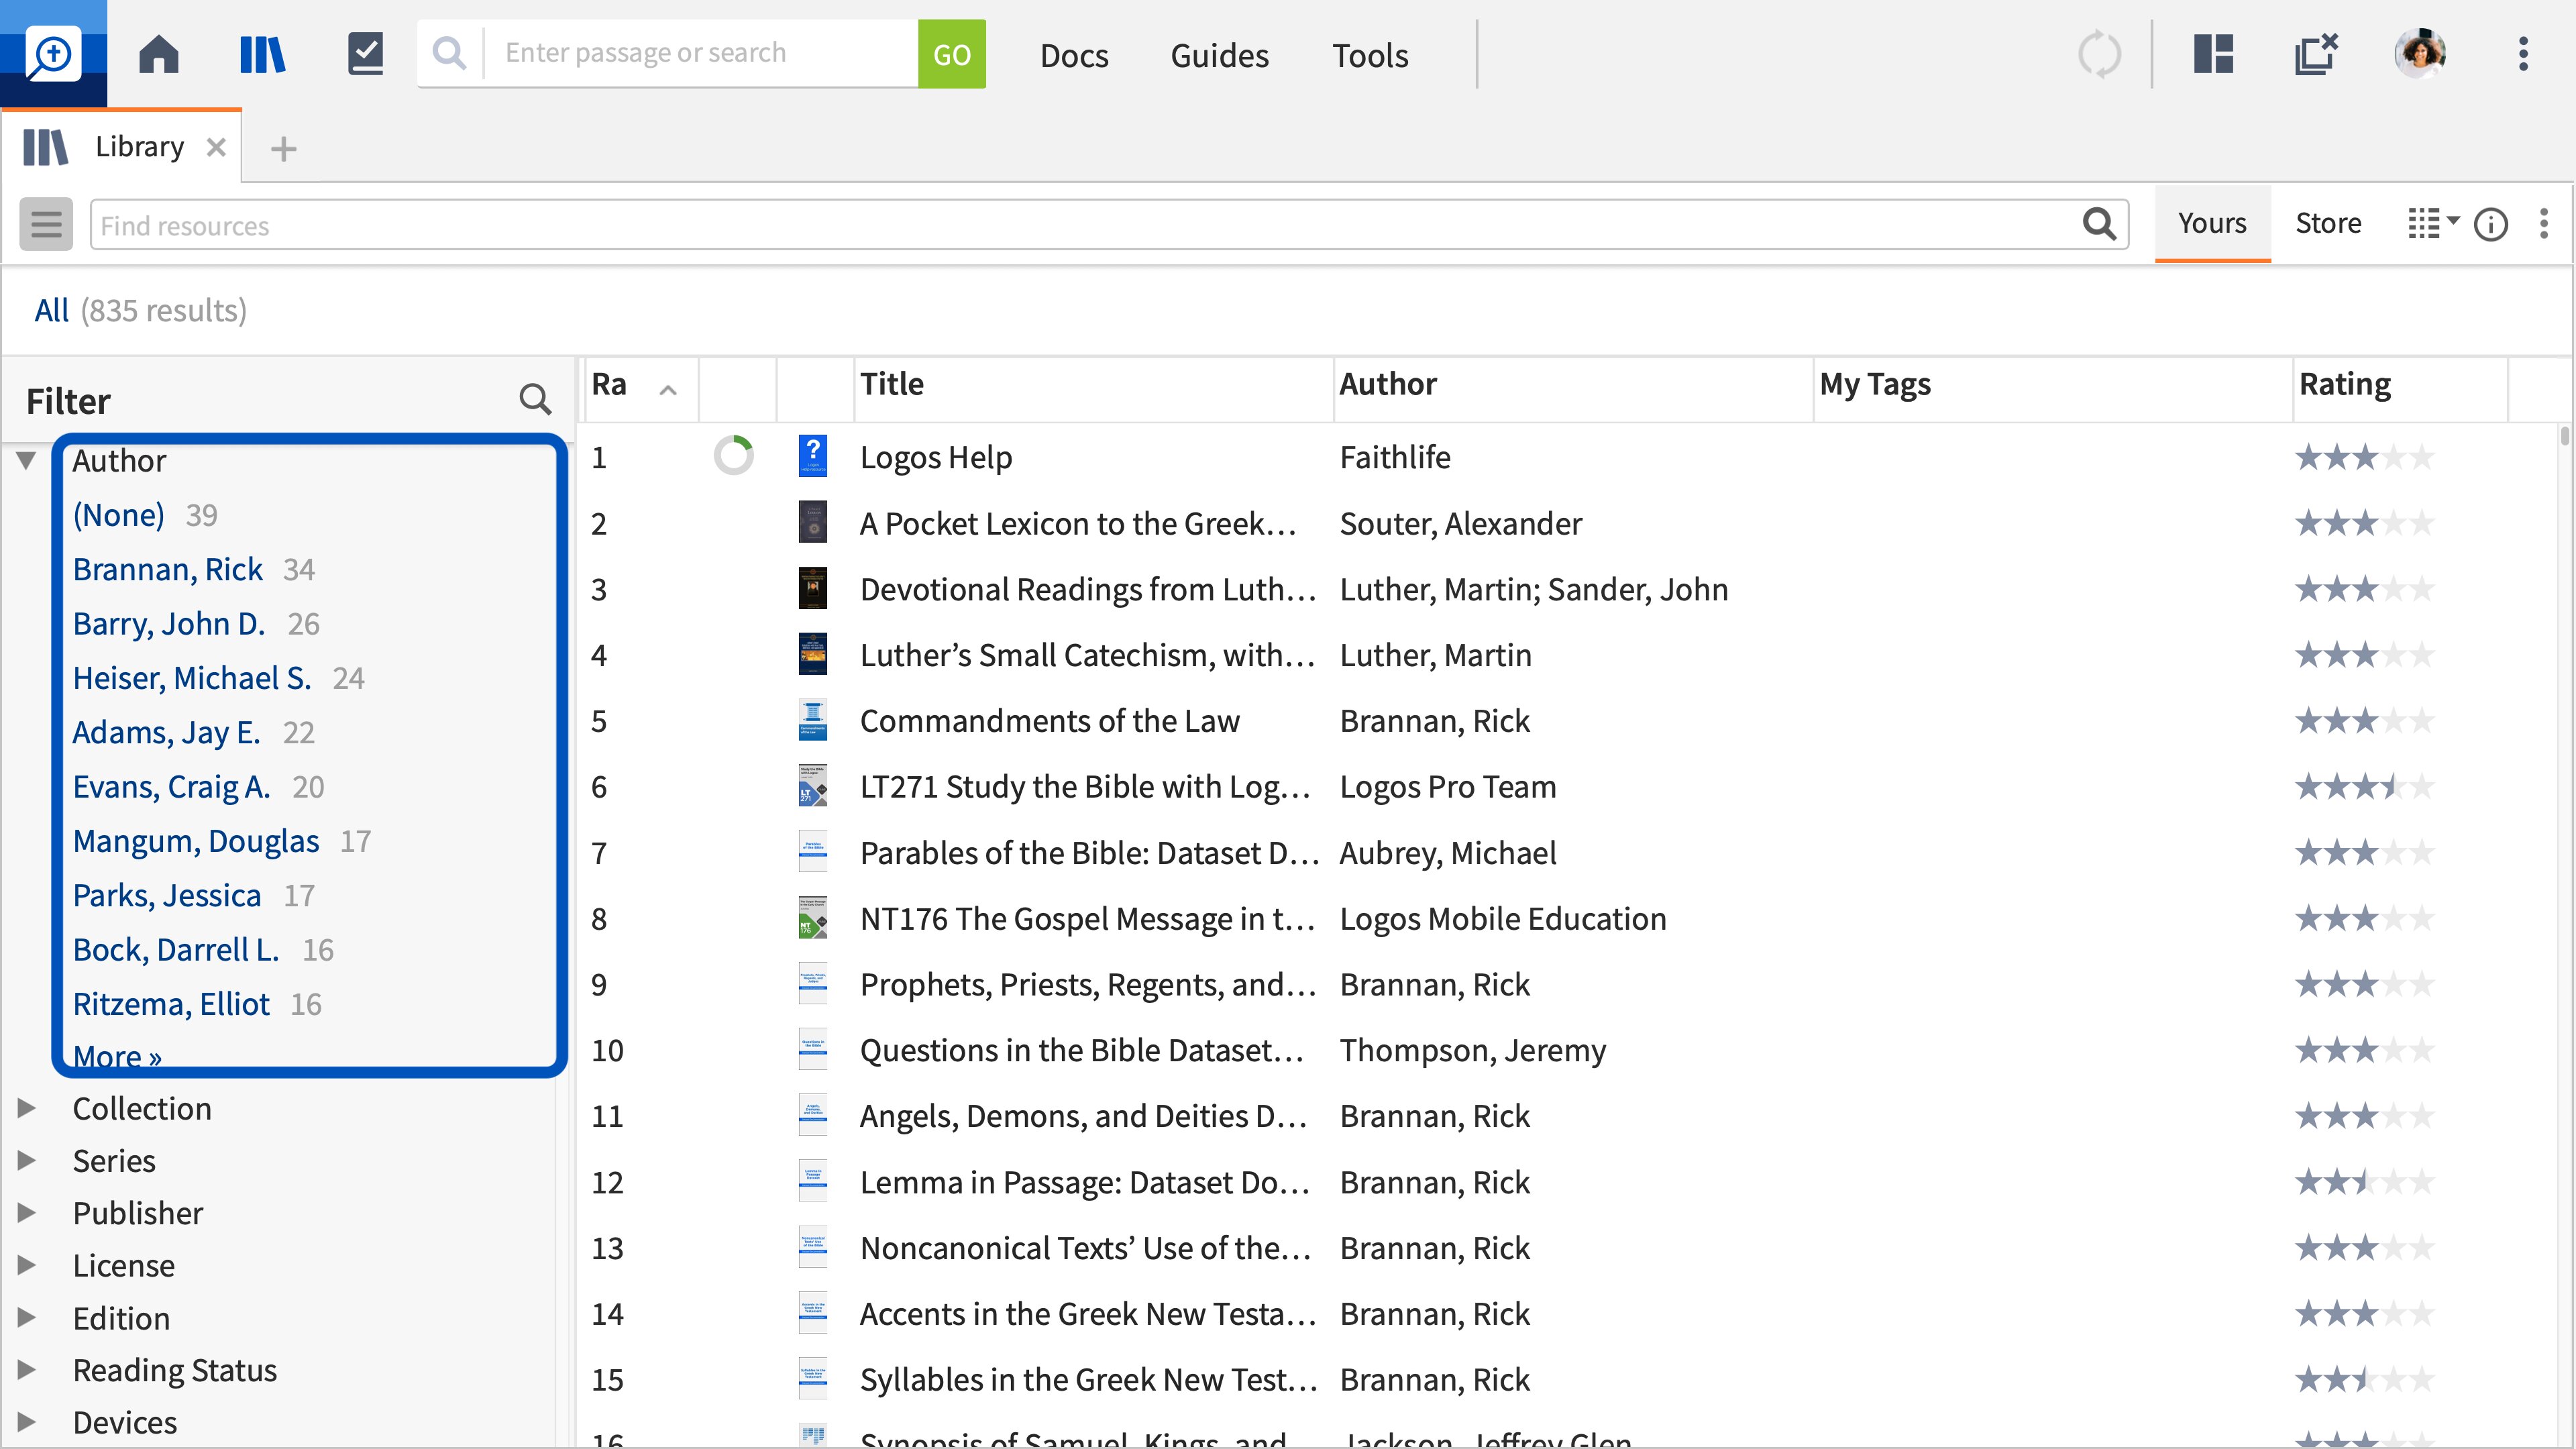Click the Devotional Readings cover thumbnail

tap(812, 588)
